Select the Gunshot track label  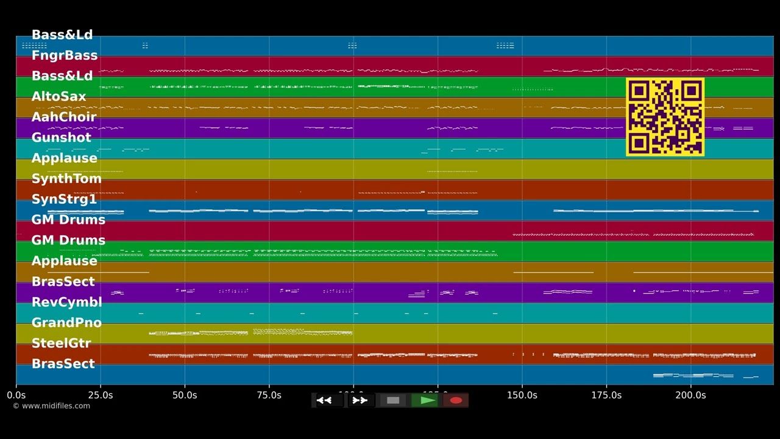pos(61,138)
